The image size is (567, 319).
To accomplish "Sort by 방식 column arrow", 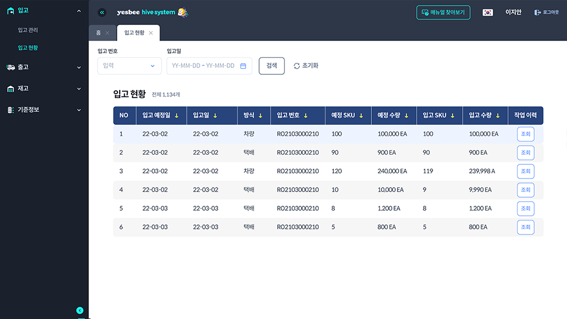I will pos(260,116).
